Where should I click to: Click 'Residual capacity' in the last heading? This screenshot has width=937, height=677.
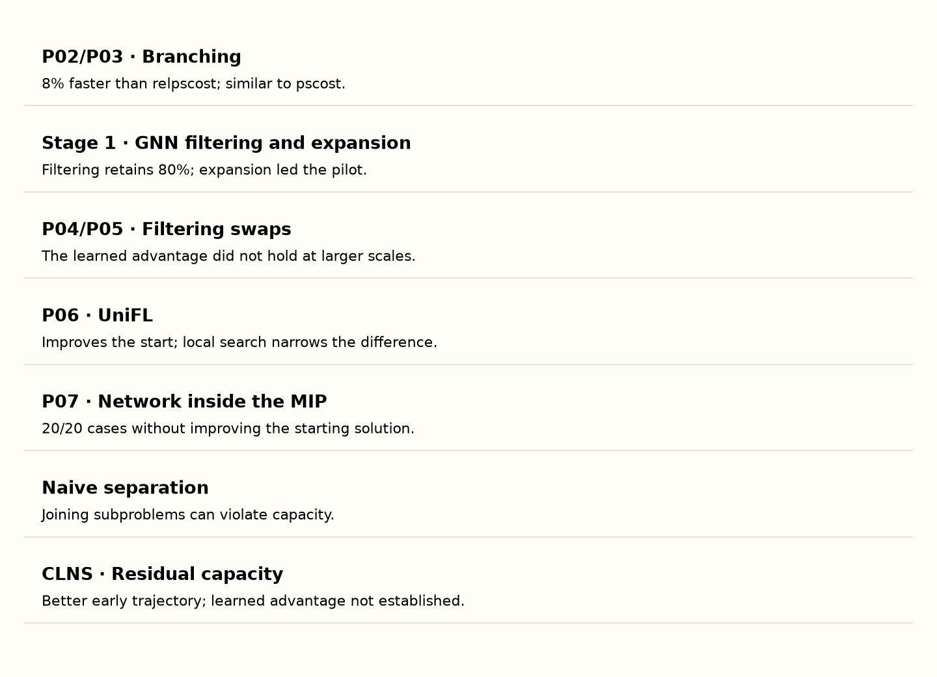(x=197, y=575)
